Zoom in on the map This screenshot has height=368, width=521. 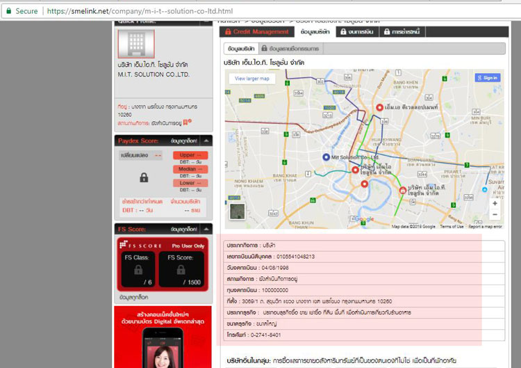point(495,203)
